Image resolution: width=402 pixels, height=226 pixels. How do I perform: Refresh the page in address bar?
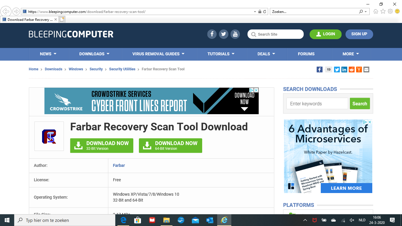pos(265,12)
